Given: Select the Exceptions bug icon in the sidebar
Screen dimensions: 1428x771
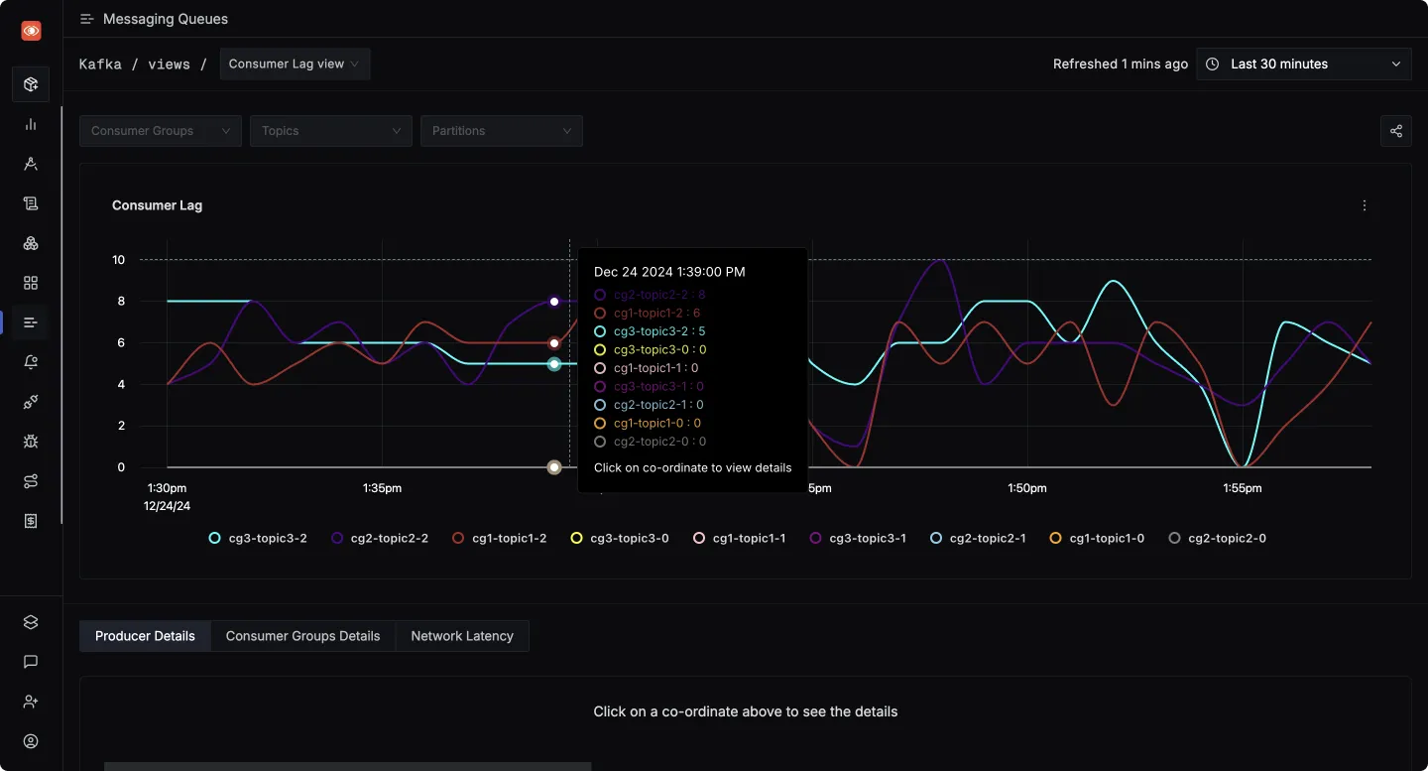Looking at the screenshot, I should point(30,442).
